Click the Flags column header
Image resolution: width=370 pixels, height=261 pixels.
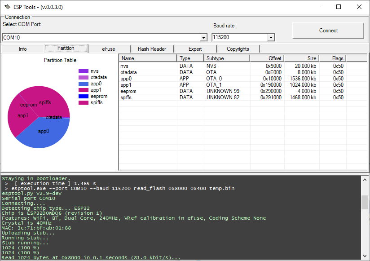[x=333, y=58]
